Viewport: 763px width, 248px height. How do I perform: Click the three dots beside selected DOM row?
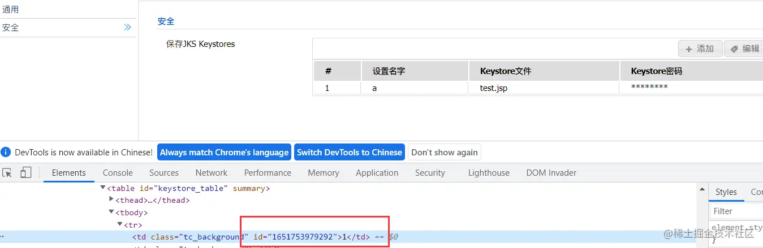click(2, 237)
